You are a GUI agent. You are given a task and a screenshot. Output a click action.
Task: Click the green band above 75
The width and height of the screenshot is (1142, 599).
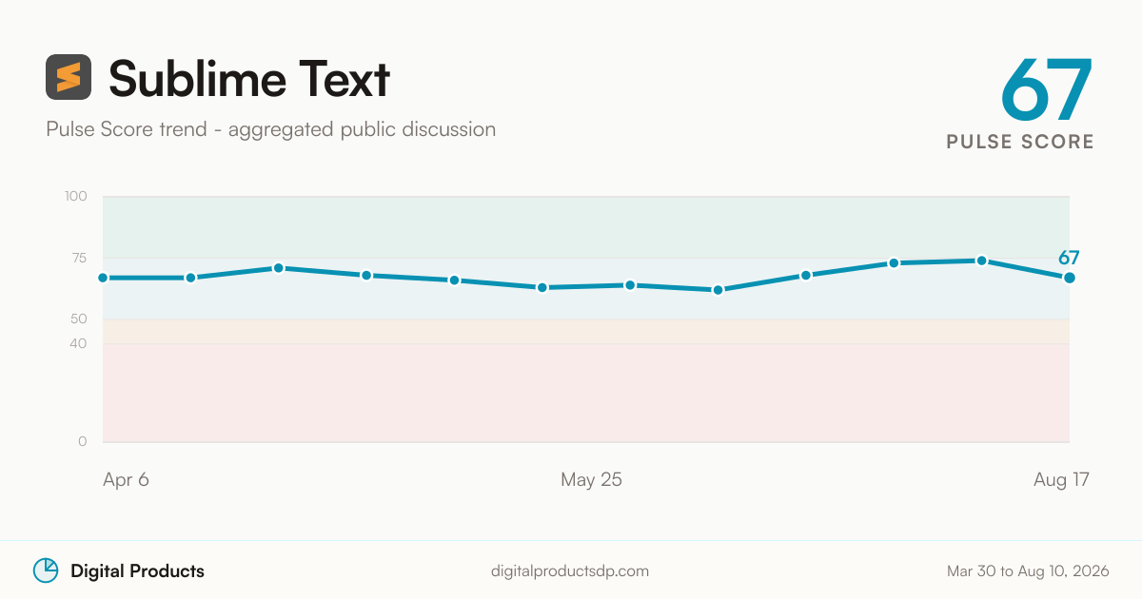(x=586, y=227)
